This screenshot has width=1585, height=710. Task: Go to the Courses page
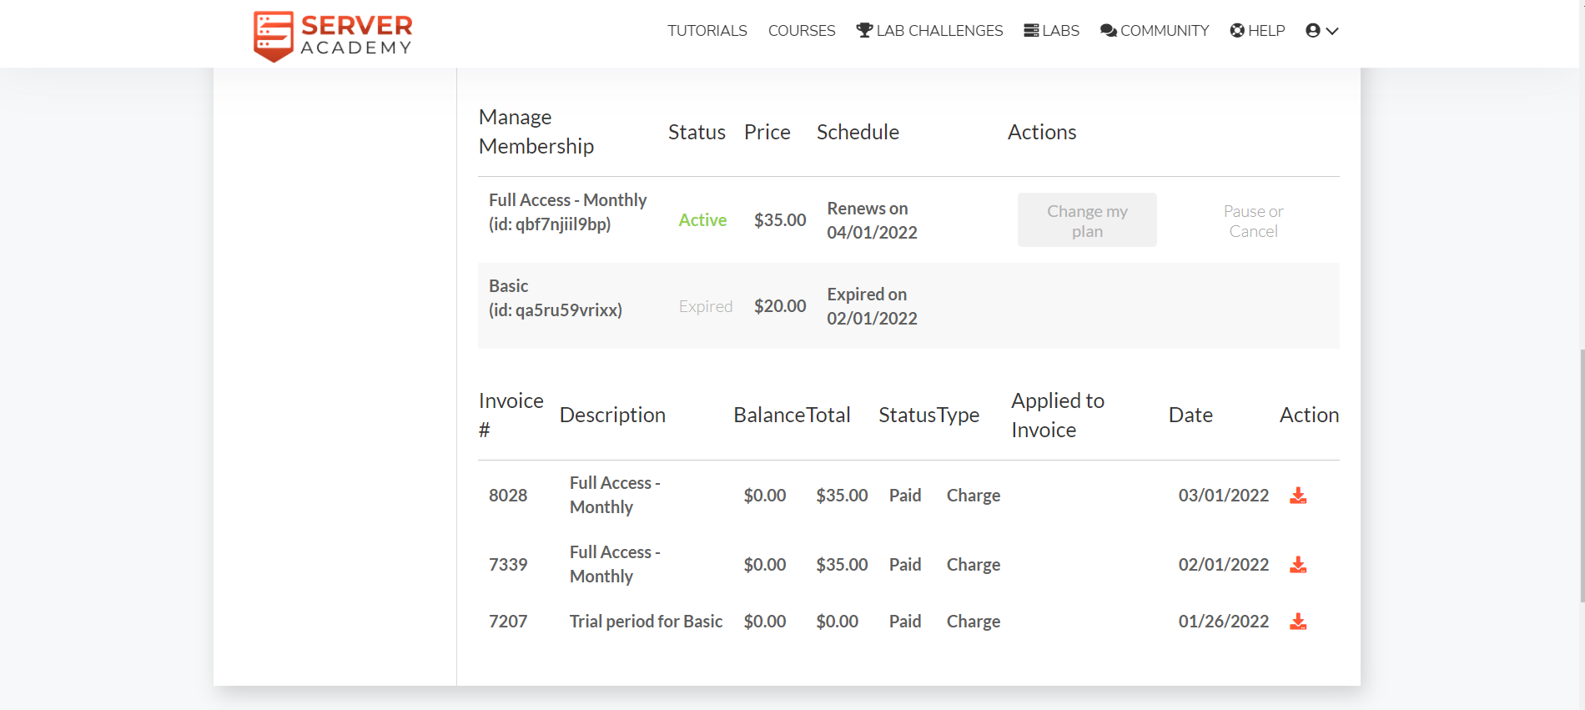(801, 31)
